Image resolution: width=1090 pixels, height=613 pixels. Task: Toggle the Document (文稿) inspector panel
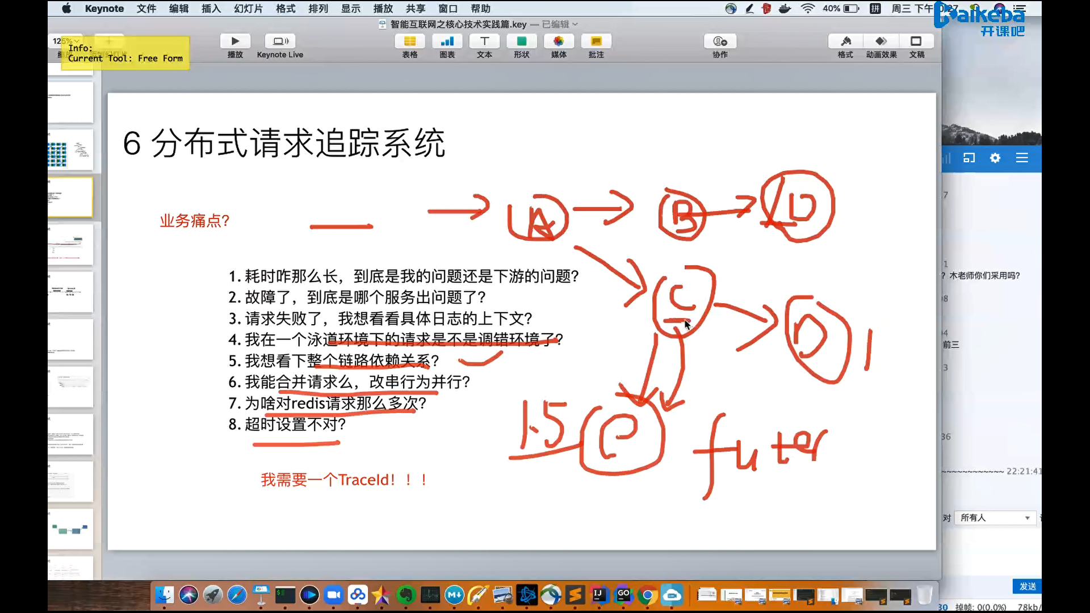click(x=916, y=41)
